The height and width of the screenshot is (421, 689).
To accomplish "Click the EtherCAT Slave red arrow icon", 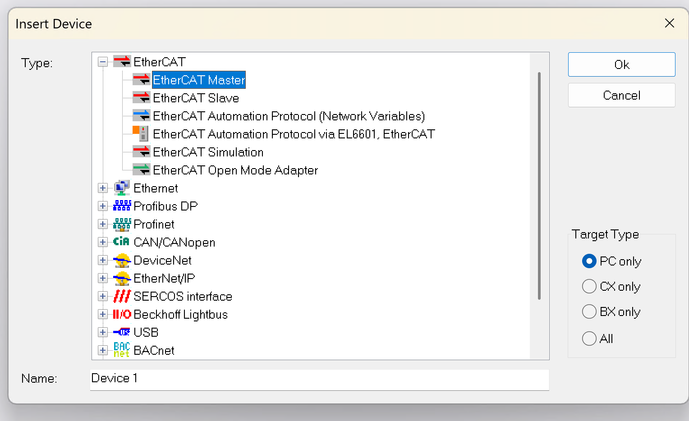I will point(141,98).
